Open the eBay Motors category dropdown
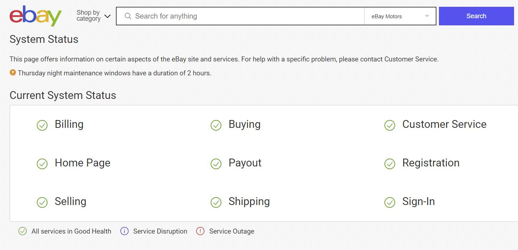 point(400,16)
